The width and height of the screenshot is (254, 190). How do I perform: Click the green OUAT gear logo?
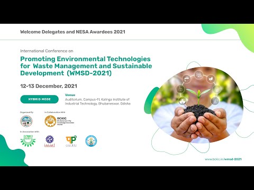(28, 140)
